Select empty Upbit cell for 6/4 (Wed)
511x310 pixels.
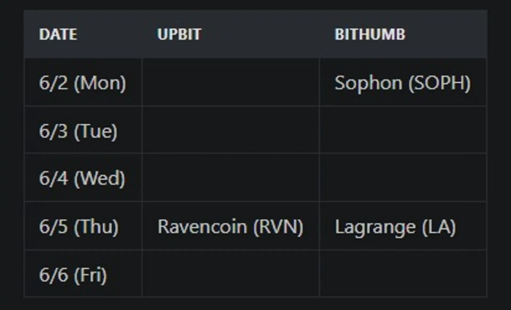(231, 178)
